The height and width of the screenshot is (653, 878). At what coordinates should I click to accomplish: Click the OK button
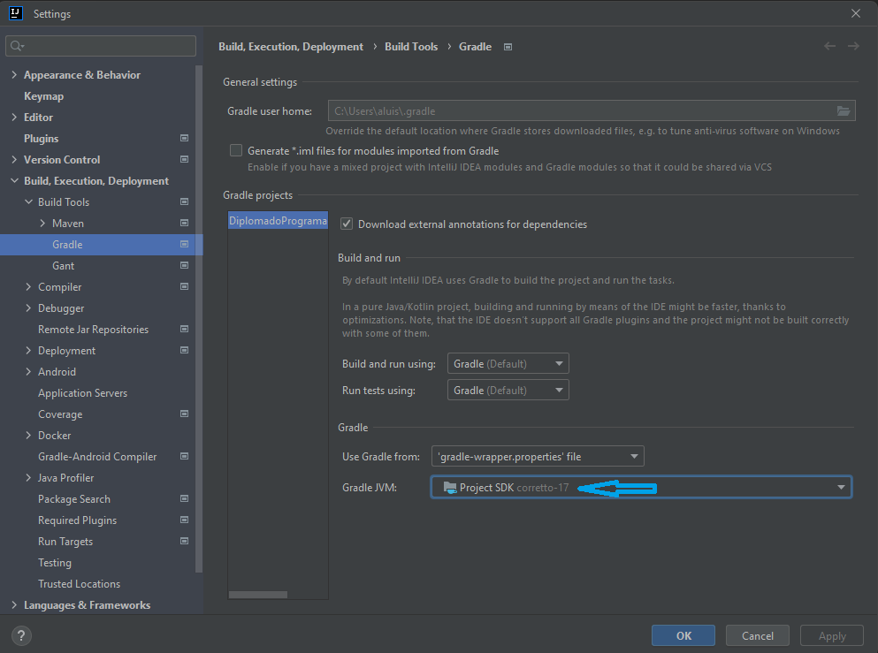pyautogui.click(x=683, y=635)
